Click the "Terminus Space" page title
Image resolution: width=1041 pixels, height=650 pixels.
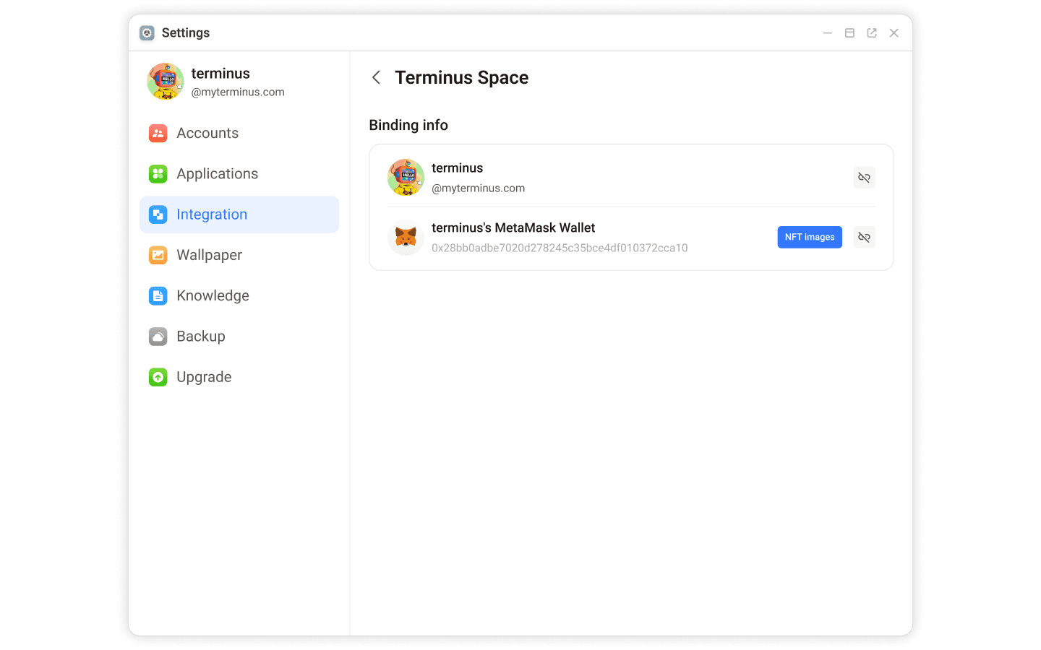coord(462,77)
